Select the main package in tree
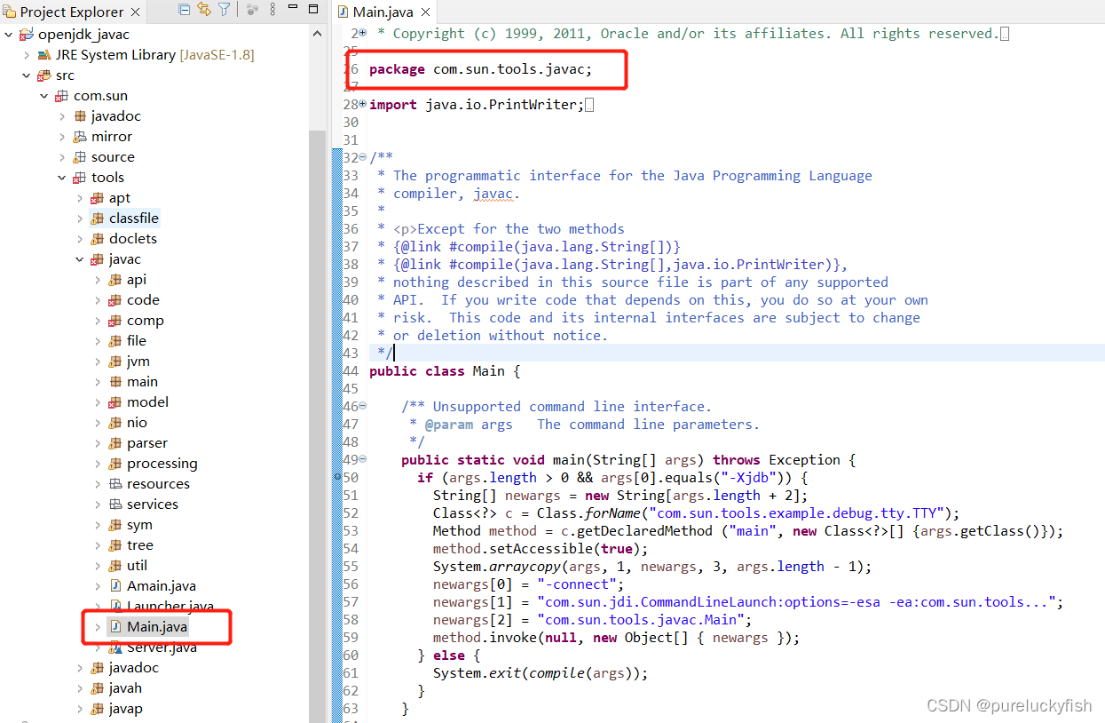The height and width of the screenshot is (723, 1105). pos(142,382)
